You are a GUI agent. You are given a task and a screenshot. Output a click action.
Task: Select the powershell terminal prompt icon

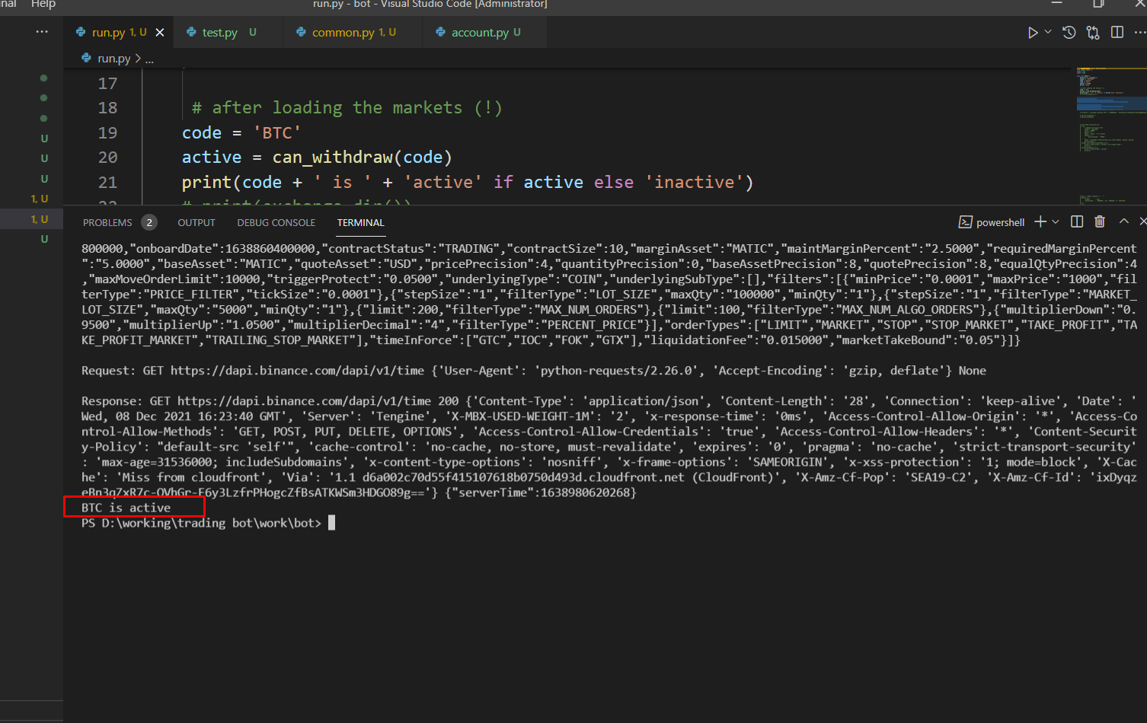click(x=964, y=221)
